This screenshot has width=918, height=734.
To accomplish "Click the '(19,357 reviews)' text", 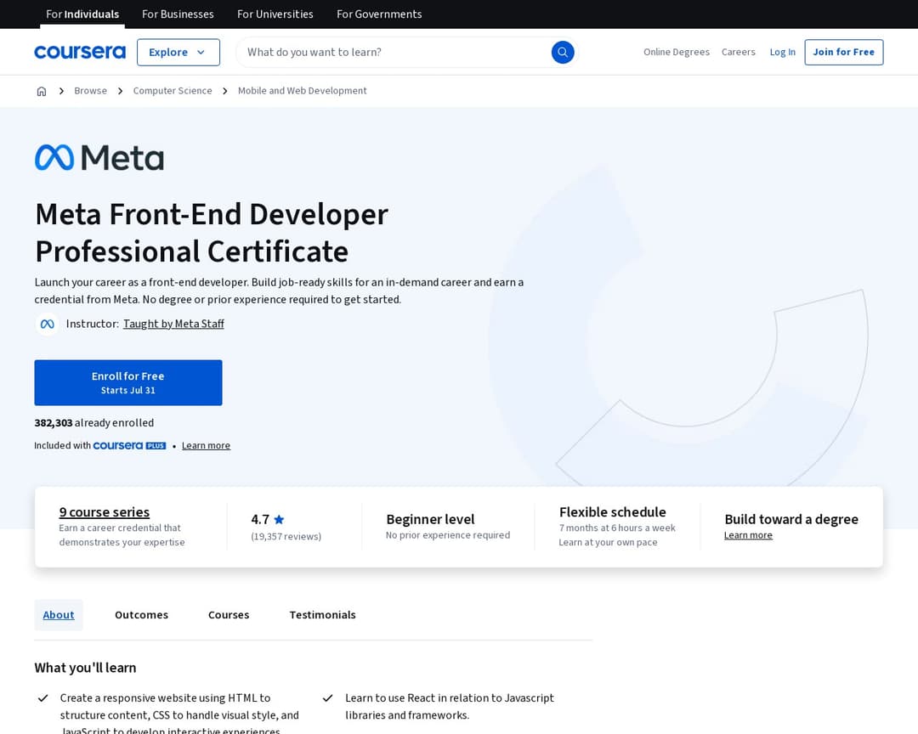I will tap(286, 536).
